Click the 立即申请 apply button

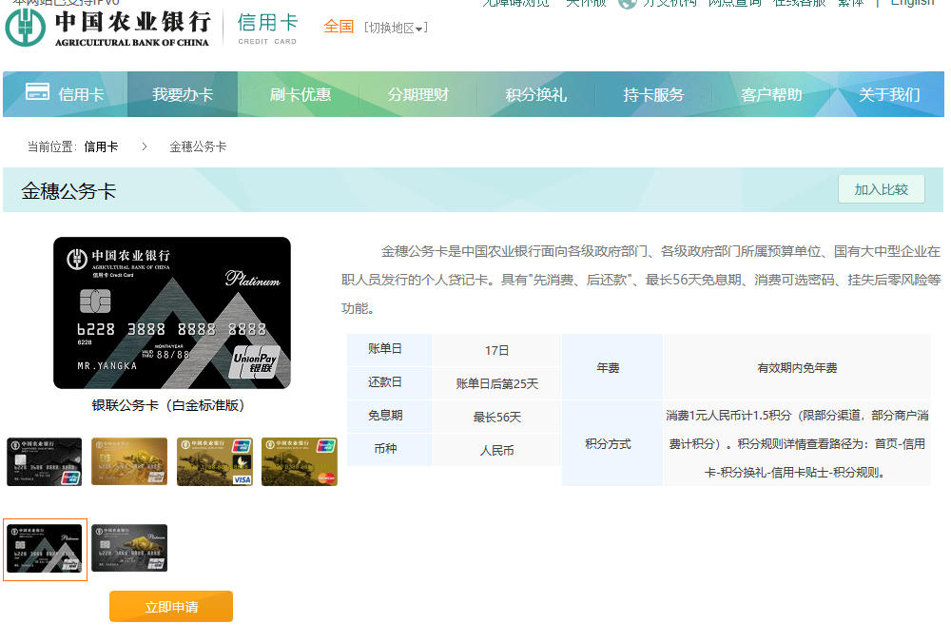click(x=171, y=607)
